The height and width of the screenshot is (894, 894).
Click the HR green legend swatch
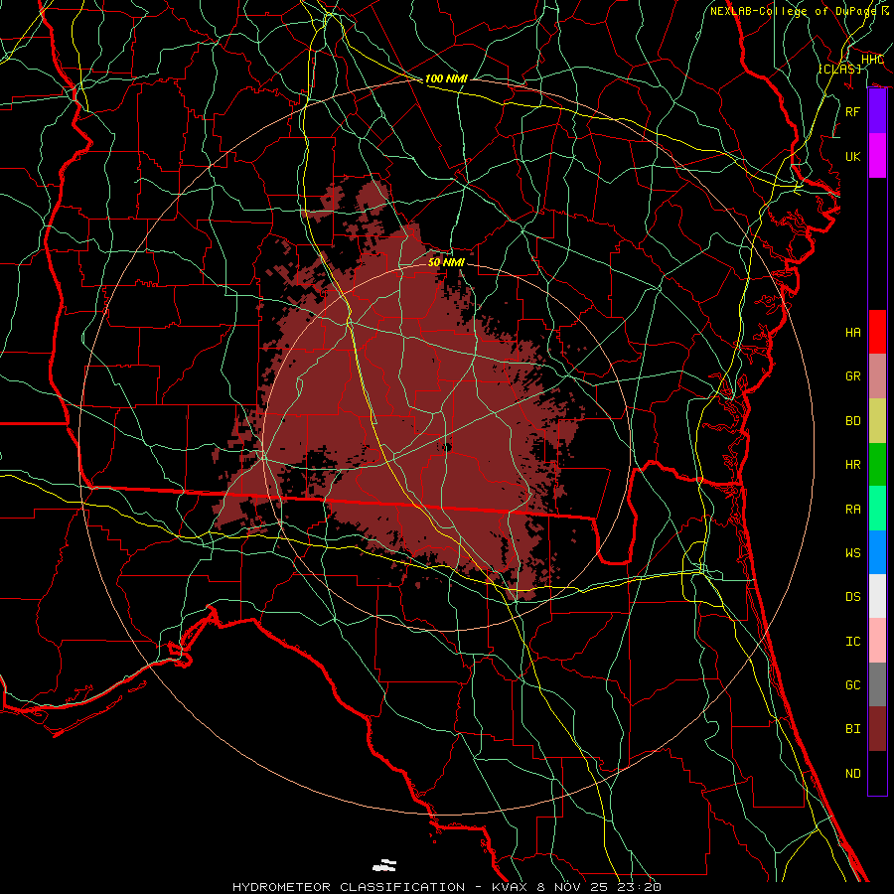coord(877,465)
